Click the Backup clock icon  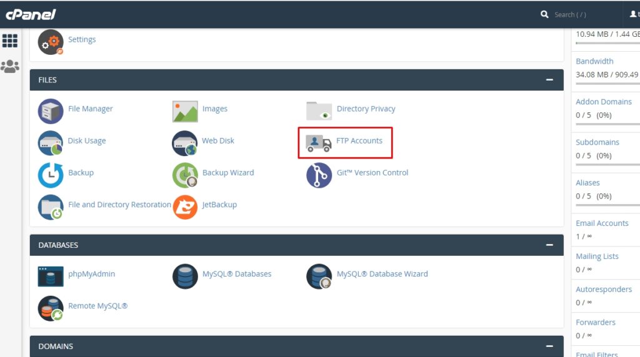click(51, 175)
